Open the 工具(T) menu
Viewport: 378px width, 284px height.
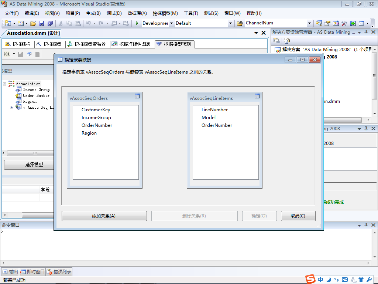pyautogui.click(x=191, y=13)
